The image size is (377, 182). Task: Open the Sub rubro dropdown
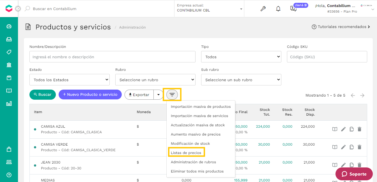click(x=241, y=80)
